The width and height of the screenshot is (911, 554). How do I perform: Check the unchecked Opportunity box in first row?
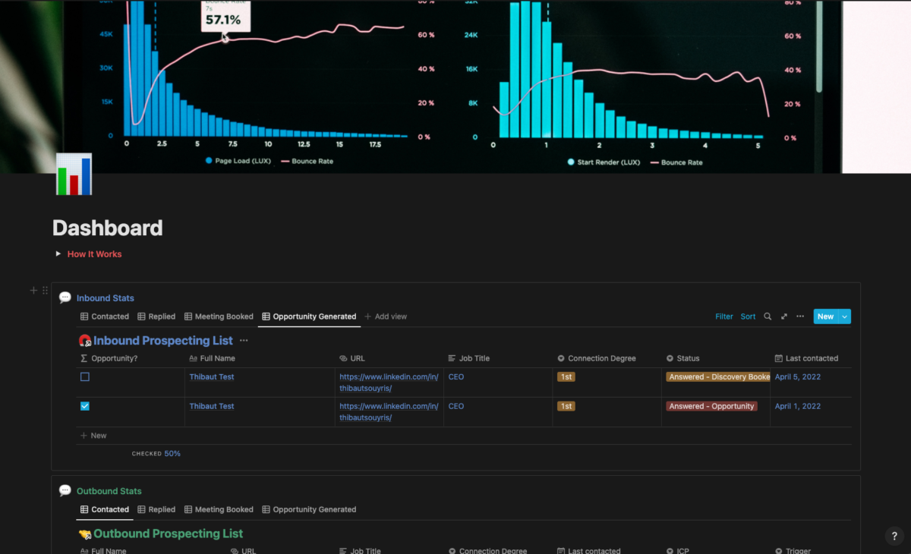[85, 377]
